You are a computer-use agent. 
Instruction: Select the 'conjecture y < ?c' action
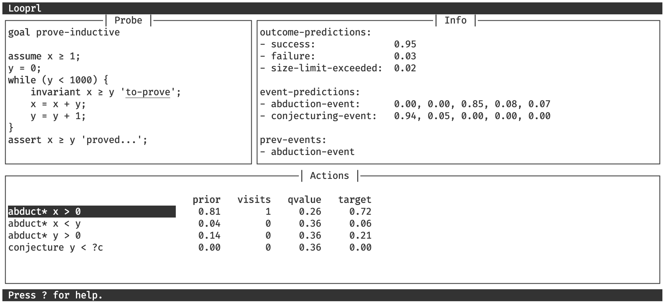point(56,247)
